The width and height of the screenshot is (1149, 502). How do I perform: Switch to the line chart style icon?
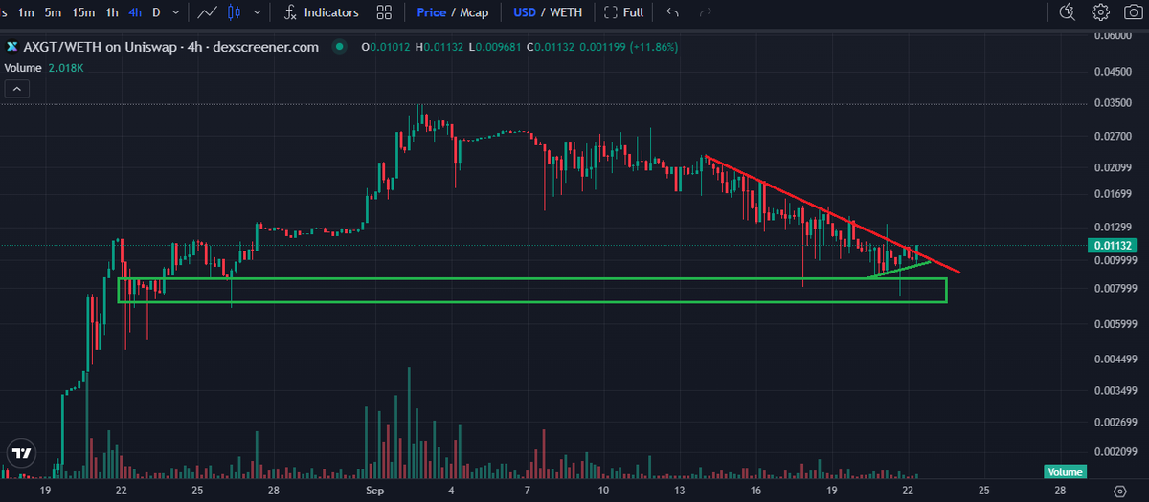click(x=206, y=12)
